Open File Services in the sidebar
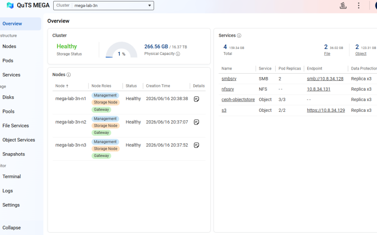The width and height of the screenshot is (377, 235). pos(16,125)
